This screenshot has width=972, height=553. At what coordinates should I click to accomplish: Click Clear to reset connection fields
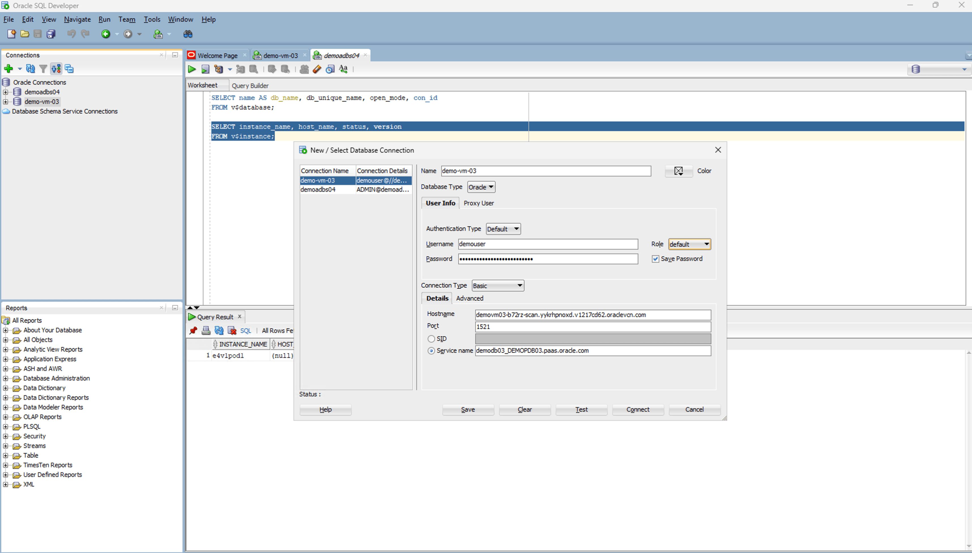point(525,409)
